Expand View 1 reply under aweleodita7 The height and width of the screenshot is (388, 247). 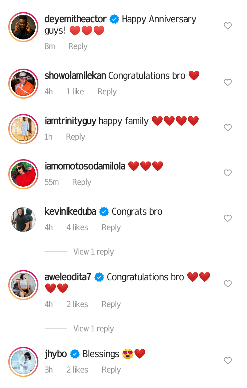[x=94, y=329]
